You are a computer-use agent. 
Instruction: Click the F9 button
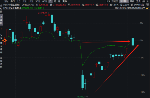tap(109, 1)
